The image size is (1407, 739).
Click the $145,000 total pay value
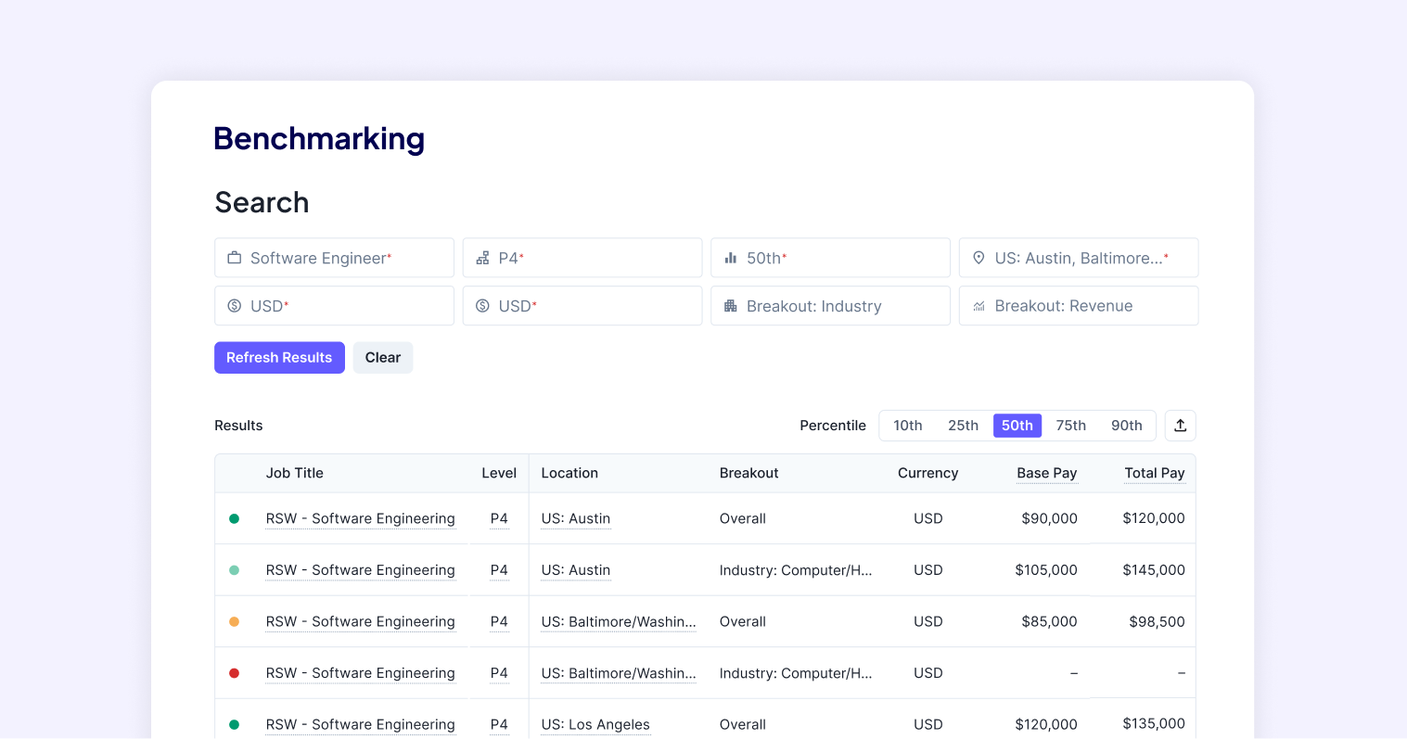1154,570
